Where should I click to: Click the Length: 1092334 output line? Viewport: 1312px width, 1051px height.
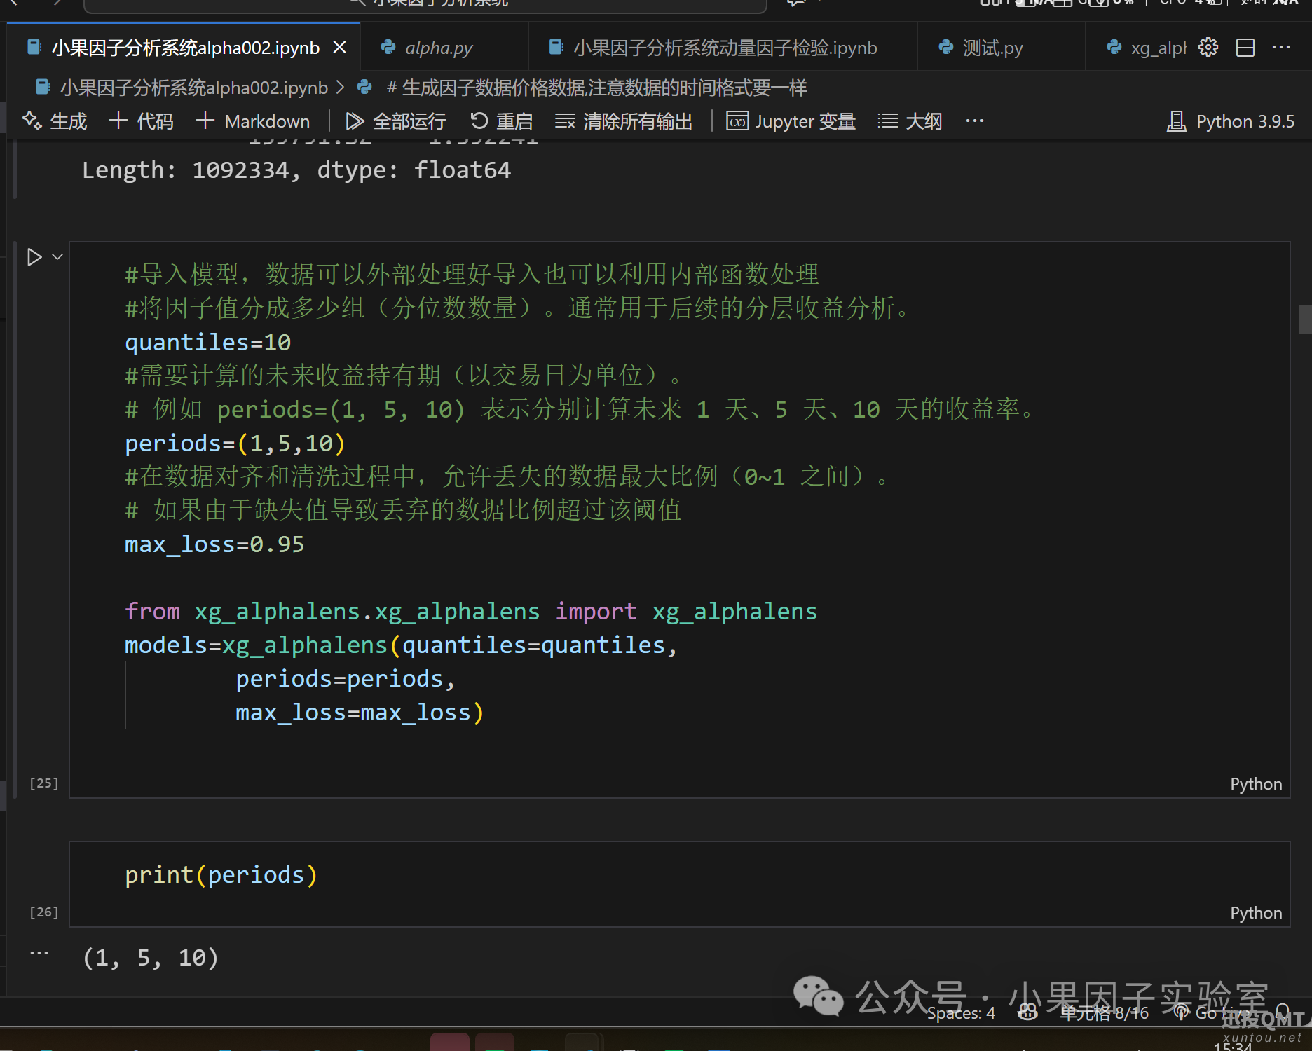pos(296,170)
